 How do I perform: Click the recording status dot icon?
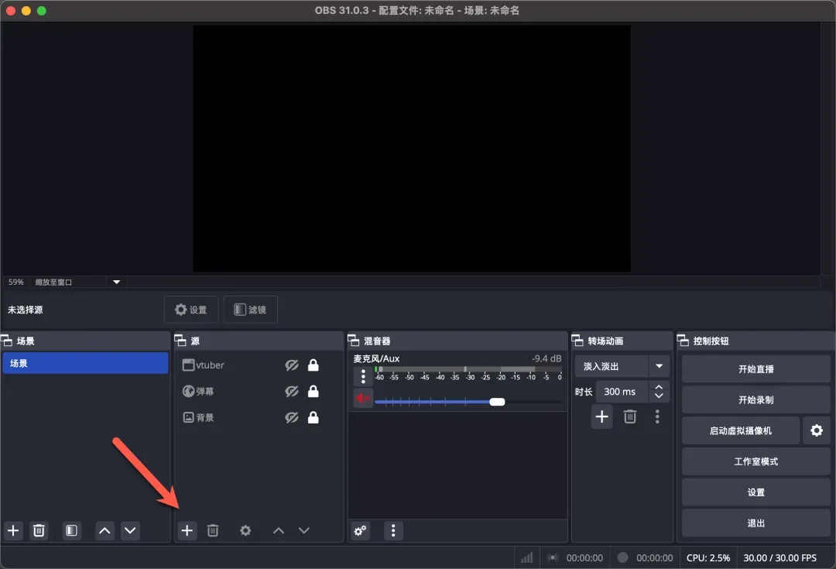pos(622,557)
